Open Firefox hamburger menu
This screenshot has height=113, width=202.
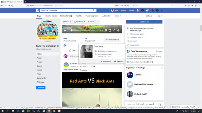pos(200,6)
